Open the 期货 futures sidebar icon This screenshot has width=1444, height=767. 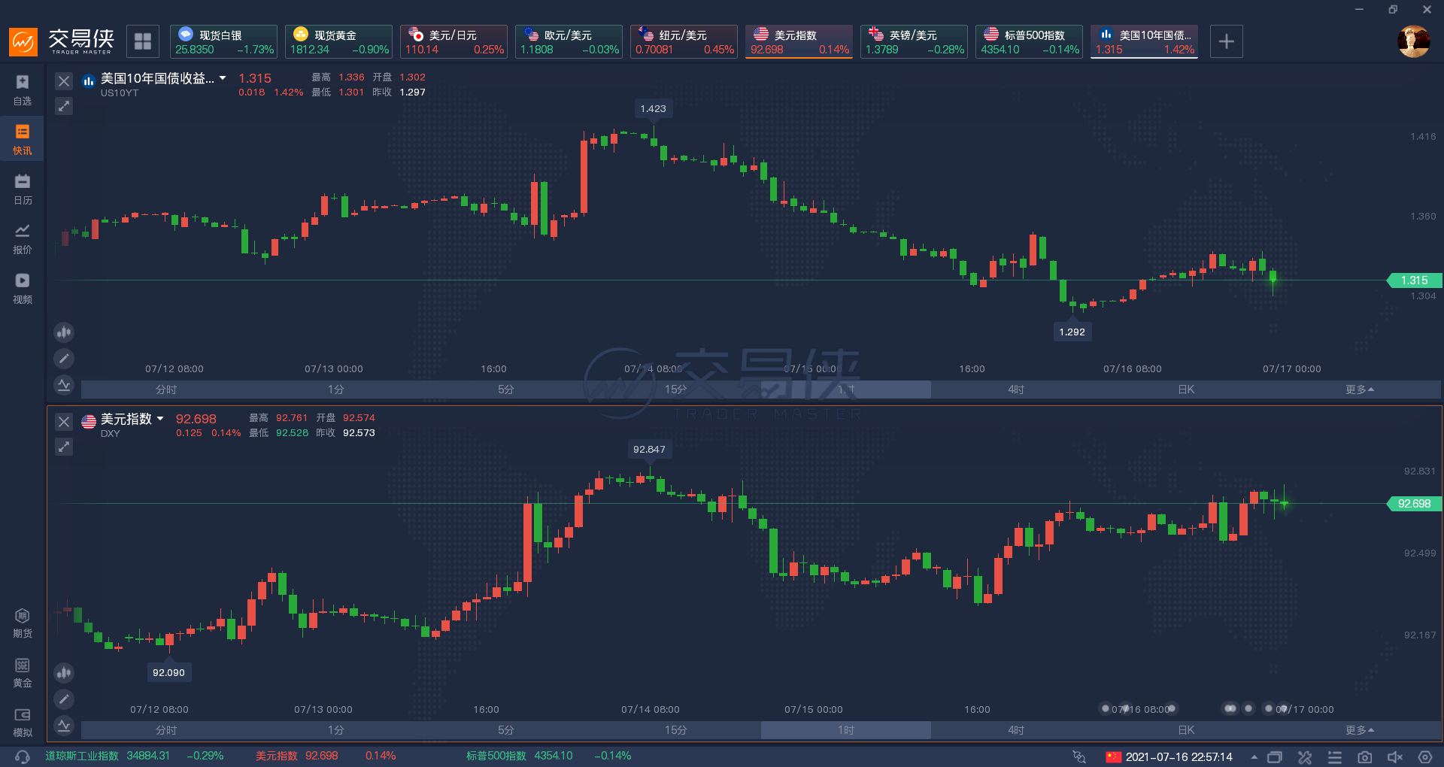tap(23, 623)
